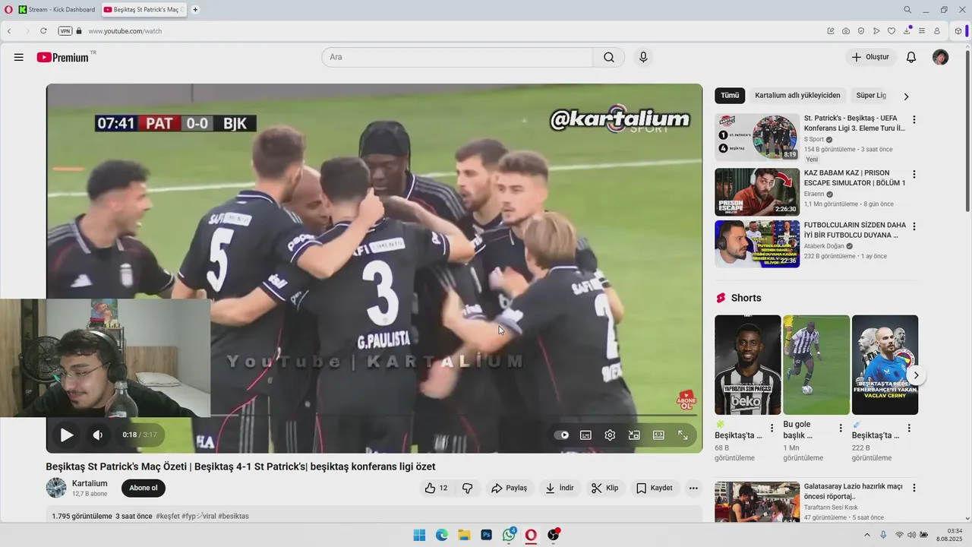Open options for FUTBOLCULARIN video
Viewport: 972px width, 547px height.
(914, 226)
